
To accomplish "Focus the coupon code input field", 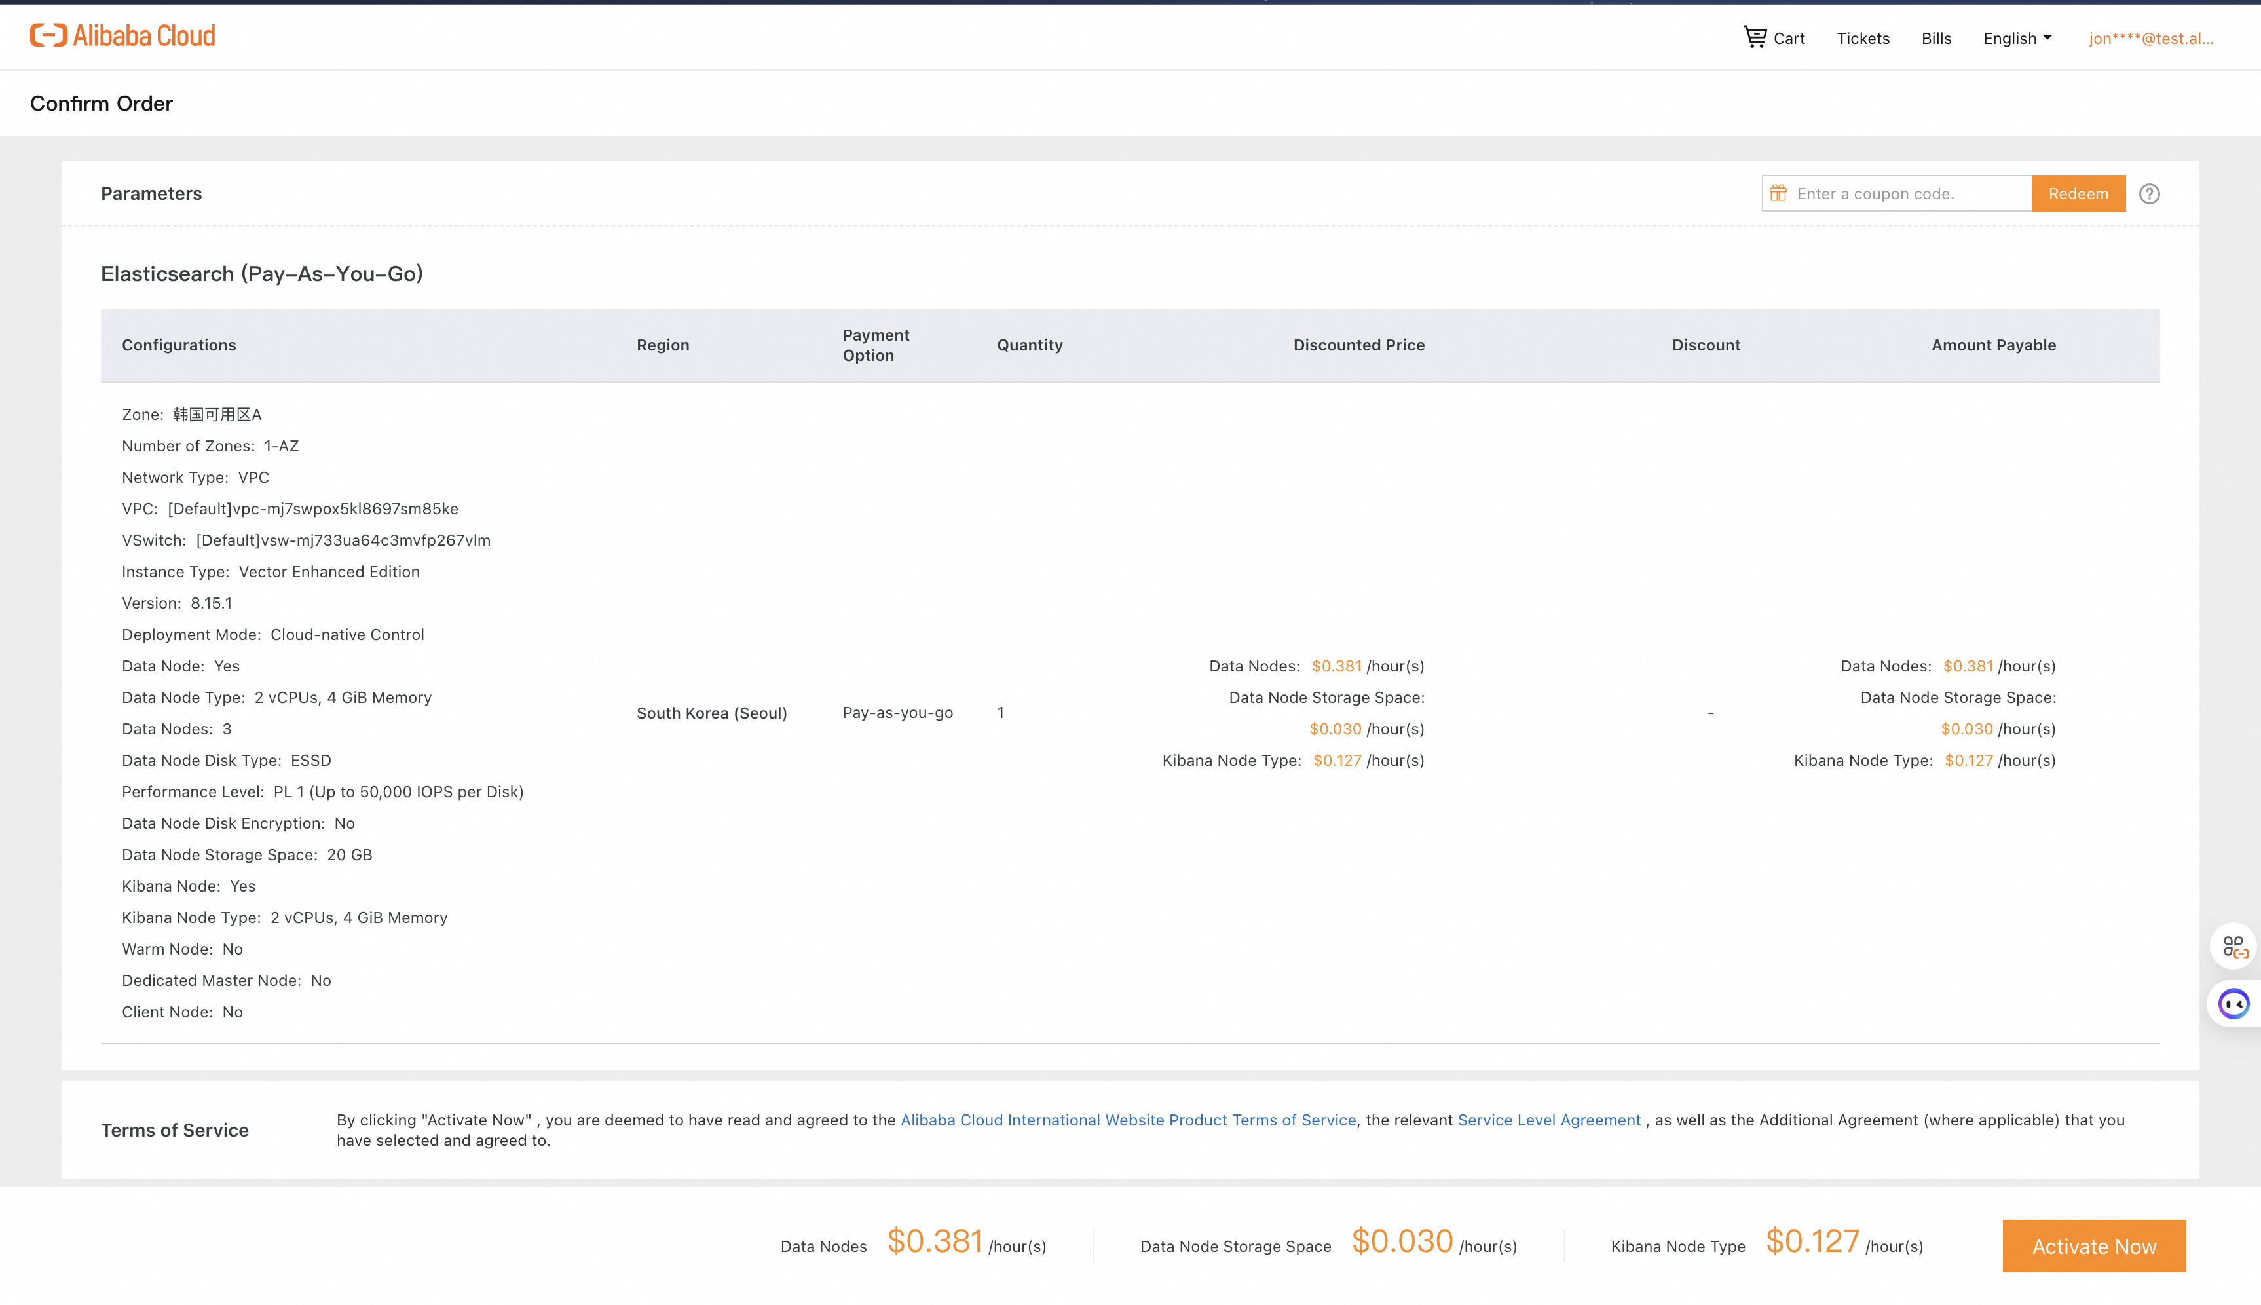I will point(1908,194).
